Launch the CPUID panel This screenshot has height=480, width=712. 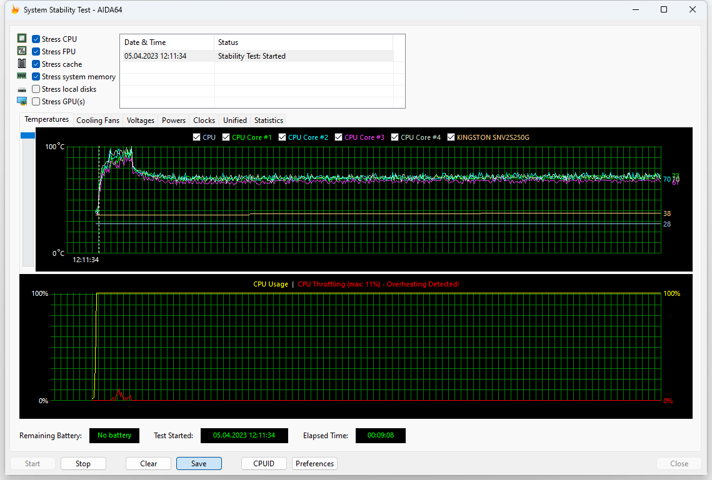tap(264, 463)
